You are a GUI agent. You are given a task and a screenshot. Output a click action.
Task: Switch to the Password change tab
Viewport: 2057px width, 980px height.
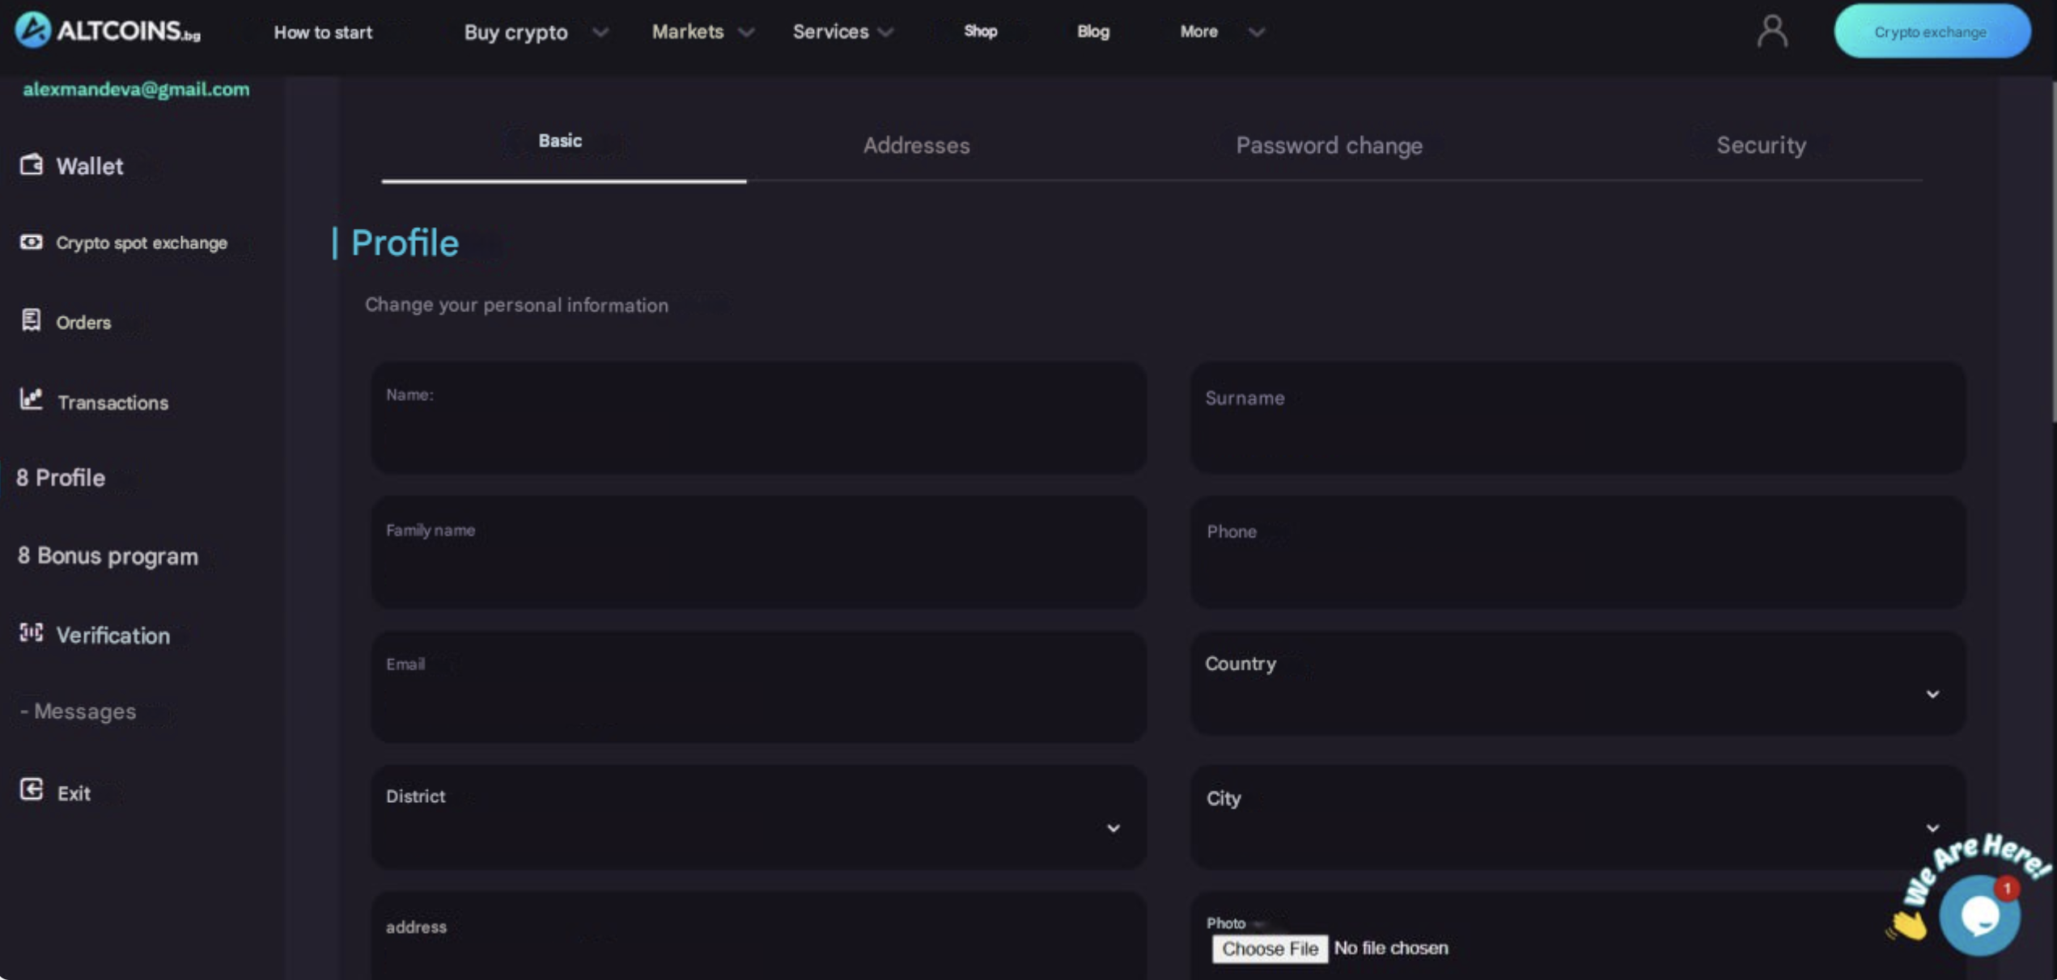(x=1329, y=146)
